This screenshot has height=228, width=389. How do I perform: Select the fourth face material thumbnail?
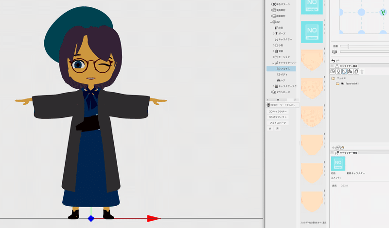pos(312,146)
